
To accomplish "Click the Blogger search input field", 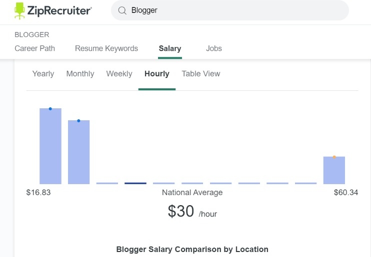I will point(235,10).
